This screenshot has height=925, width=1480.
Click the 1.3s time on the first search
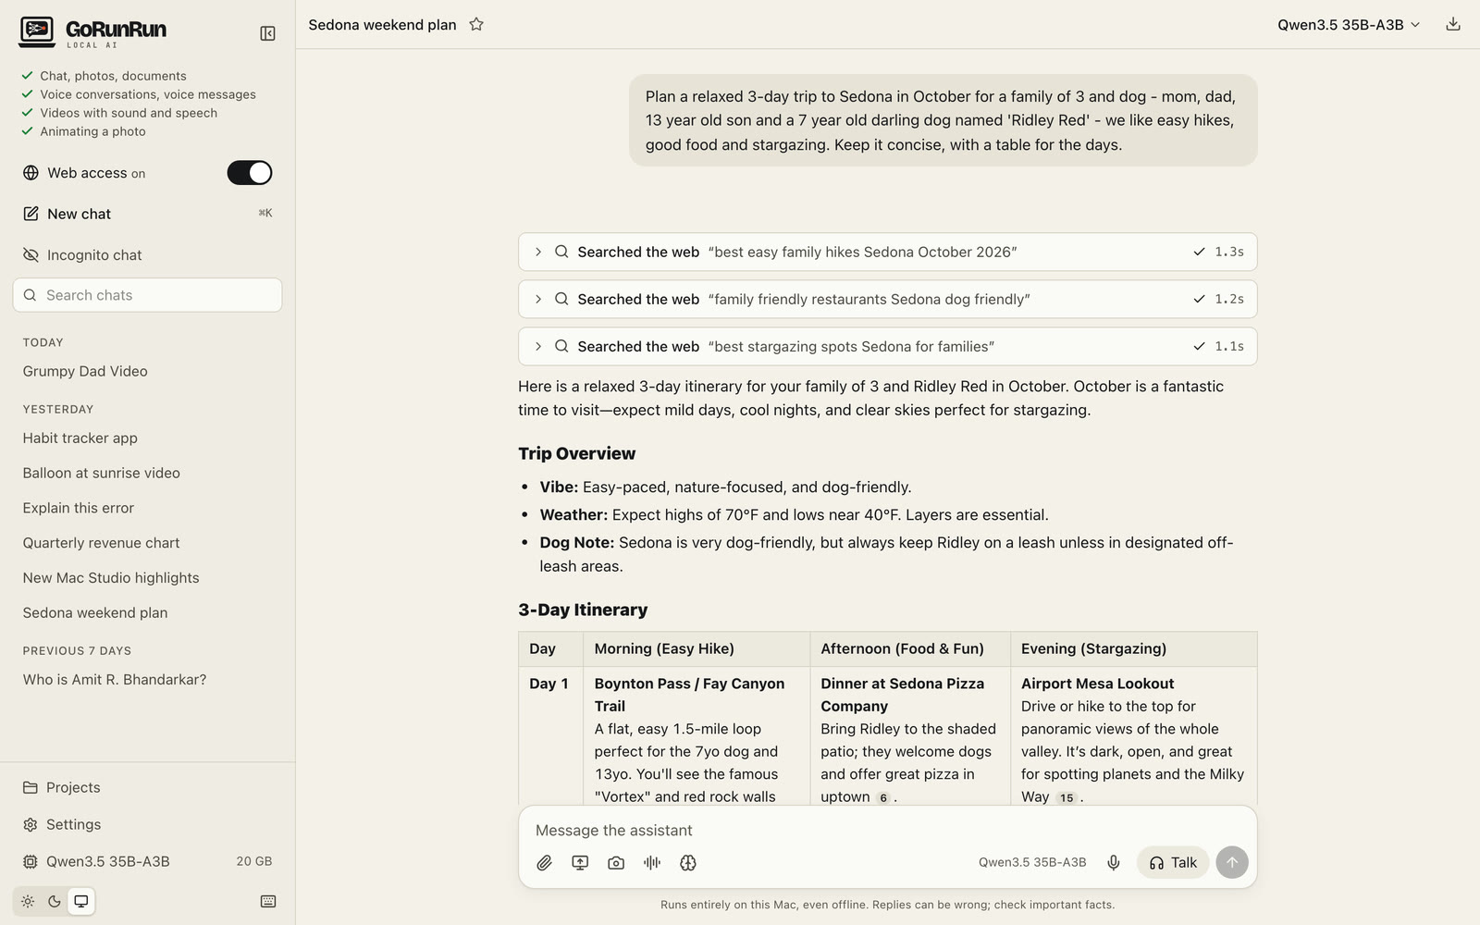click(x=1229, y=252)
